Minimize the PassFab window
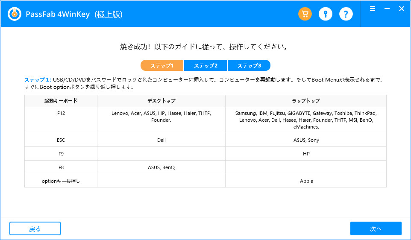The height and width of the screenshot is (240, 411). pos(387,9)
